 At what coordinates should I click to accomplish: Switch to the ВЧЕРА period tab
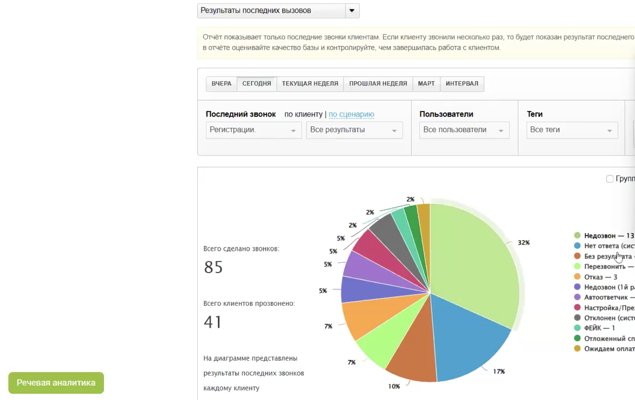point(222,84)
